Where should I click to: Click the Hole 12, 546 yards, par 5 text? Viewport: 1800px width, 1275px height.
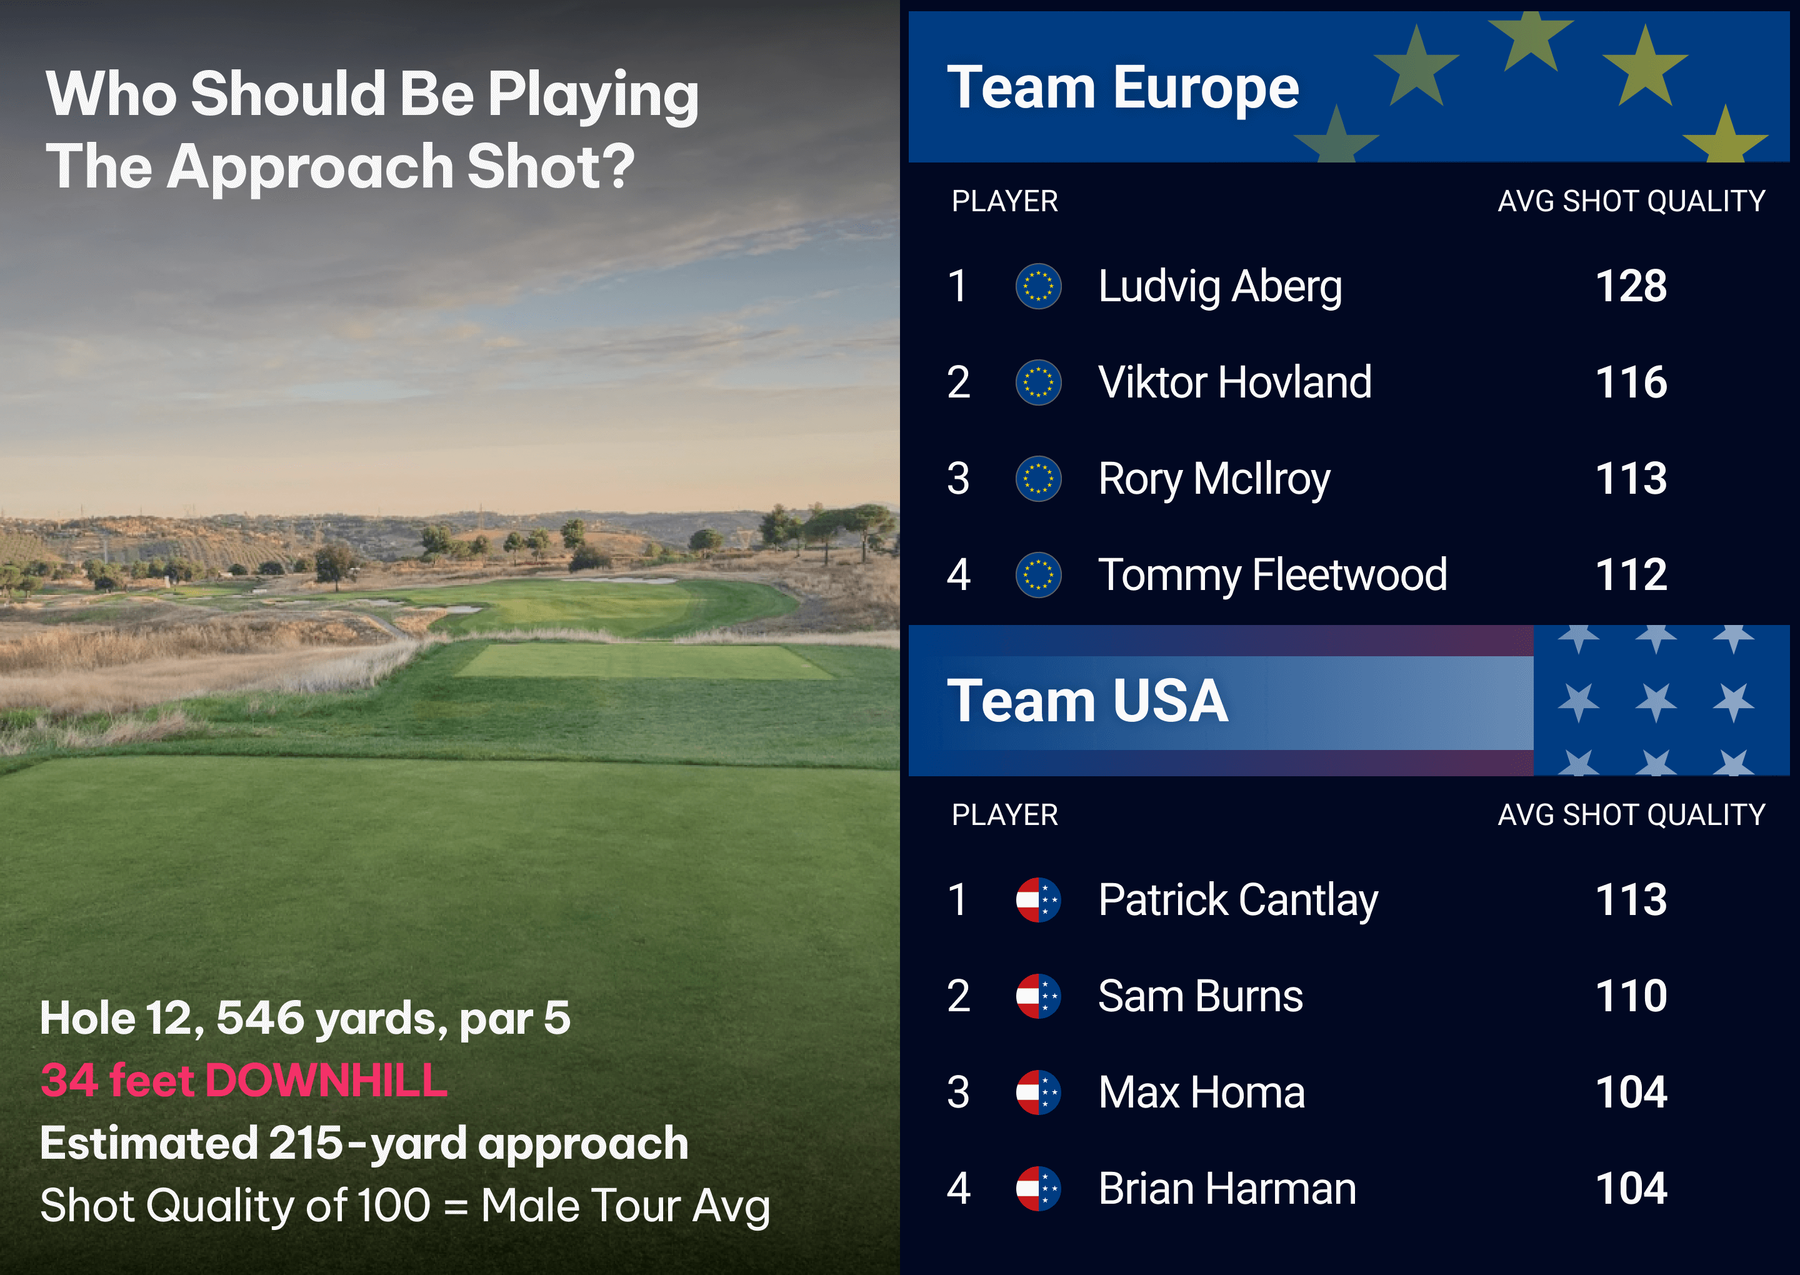click(x=304, y=1018)
